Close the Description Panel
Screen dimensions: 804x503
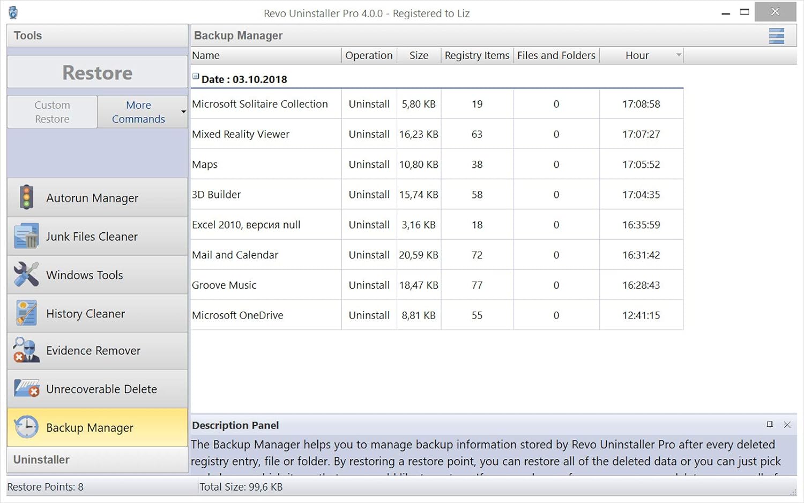[x=787, y=425]
